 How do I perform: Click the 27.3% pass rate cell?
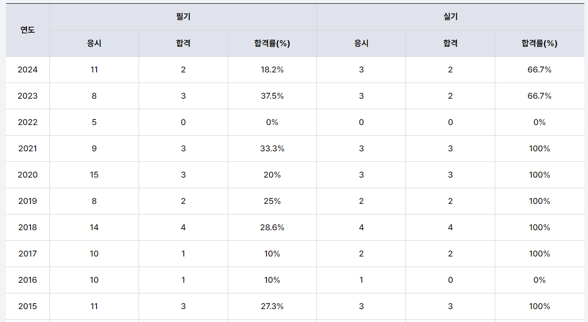pos(272,306)
